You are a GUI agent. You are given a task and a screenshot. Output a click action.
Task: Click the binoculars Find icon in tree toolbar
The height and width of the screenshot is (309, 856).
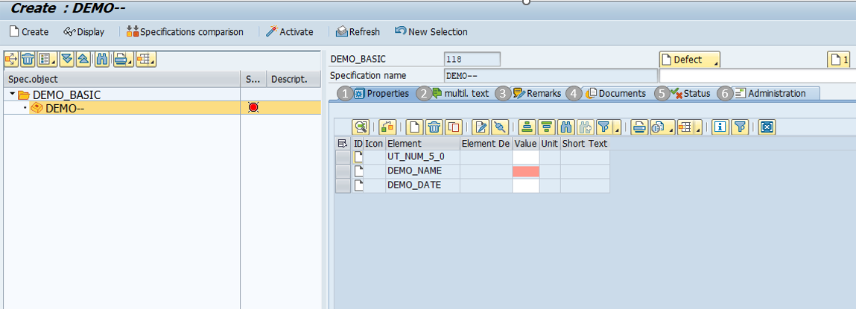102,60
